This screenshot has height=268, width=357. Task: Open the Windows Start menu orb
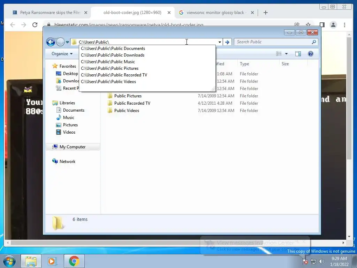point(9,261)
